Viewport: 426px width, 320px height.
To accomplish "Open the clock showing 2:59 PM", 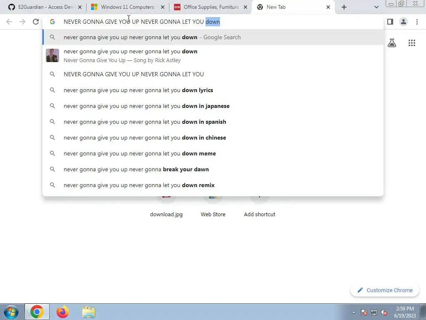I will (x=405, y=312).
